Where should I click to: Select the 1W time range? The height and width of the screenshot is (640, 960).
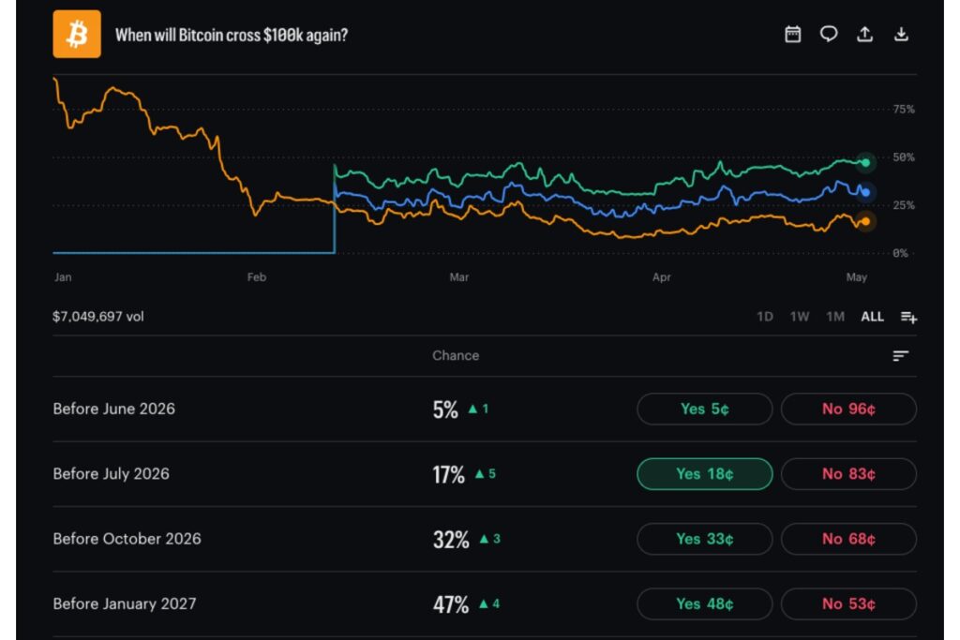[x=800, y=317]
